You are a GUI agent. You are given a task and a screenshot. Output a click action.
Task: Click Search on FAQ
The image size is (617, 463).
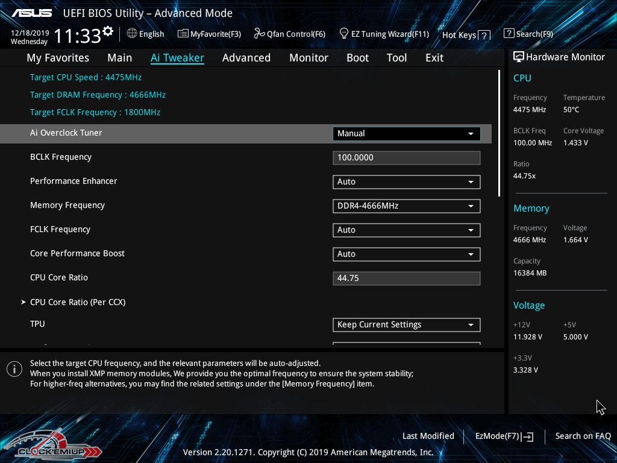[x=583, y=436]
